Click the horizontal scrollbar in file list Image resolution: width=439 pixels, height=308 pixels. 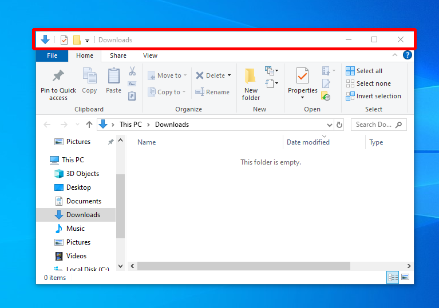coord(243,266)
